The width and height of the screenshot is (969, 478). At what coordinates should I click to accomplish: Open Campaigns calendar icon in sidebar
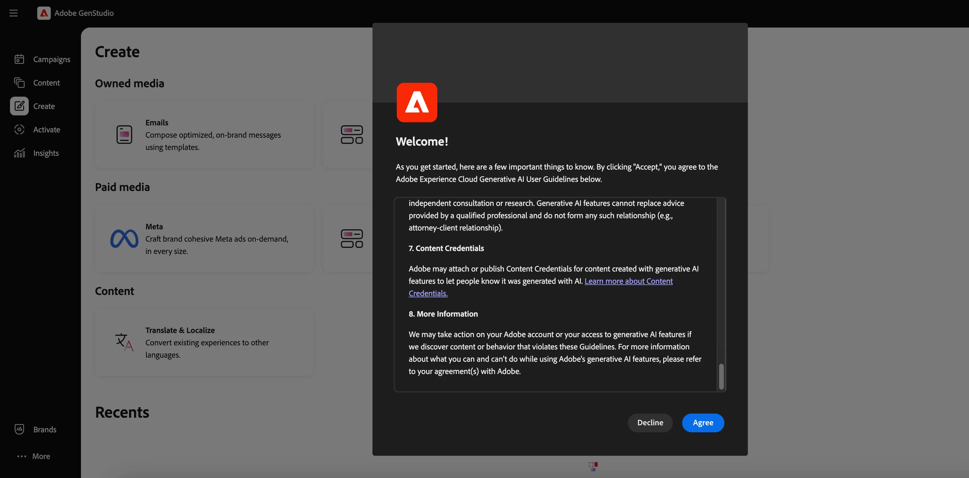tap(19, 59)
